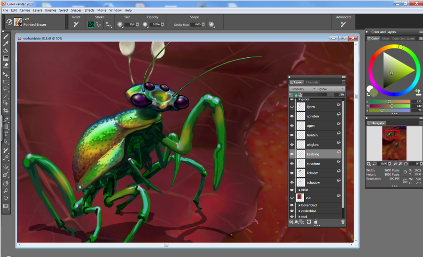This screenshot has width=423, height=257.
Task: Choose freehand stroke style
Action: tap(91, 24)
